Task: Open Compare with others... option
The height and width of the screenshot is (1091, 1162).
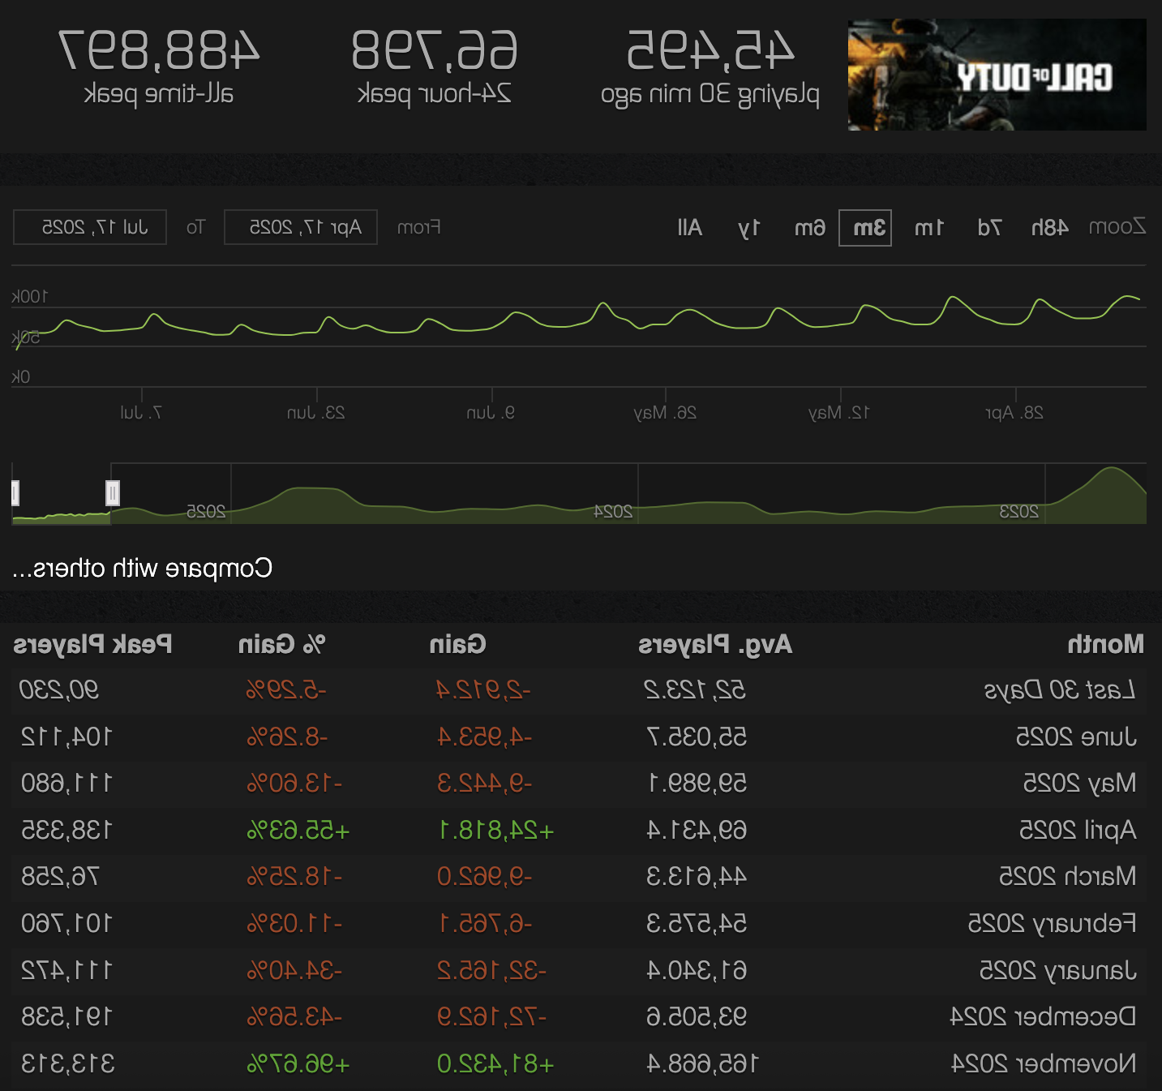Action: tap(143, 569)
